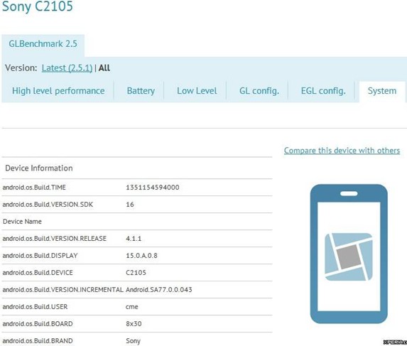Image resolution: width=407 pixels, height=346 pixels.
Task: Click the Device Name row label
Action: pos(22,222)
